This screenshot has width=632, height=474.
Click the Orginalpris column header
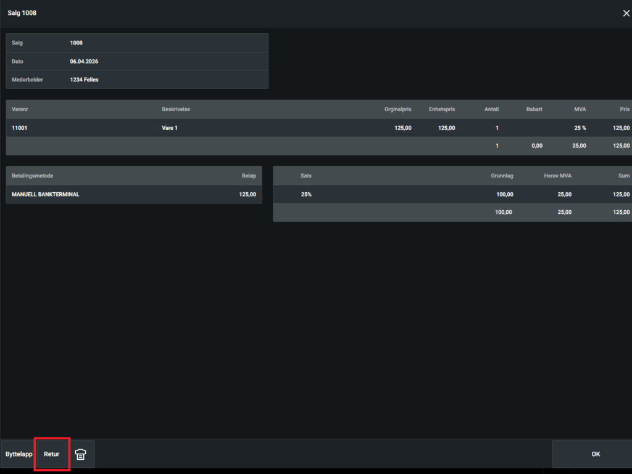coord(397,109)
